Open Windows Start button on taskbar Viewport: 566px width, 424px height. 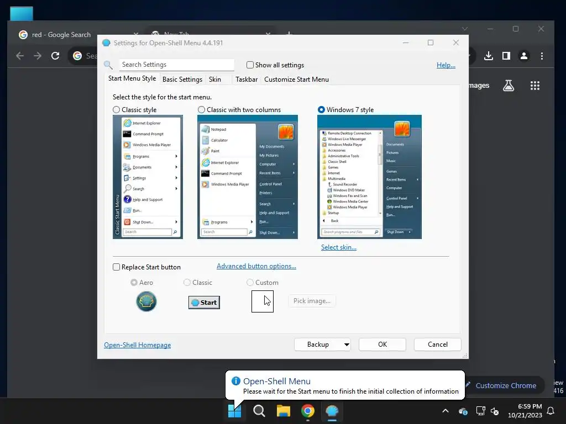pyautogui.click(x=234, y=411)
